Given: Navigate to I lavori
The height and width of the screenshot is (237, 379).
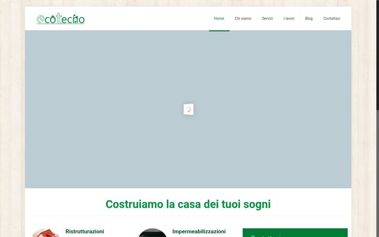Looking at the screenshot, I should tap(289, 18).
